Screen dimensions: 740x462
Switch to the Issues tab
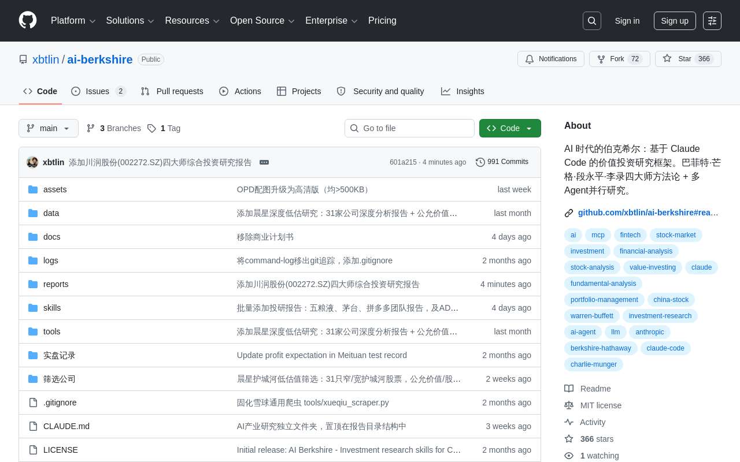click(x=98, y=91)
